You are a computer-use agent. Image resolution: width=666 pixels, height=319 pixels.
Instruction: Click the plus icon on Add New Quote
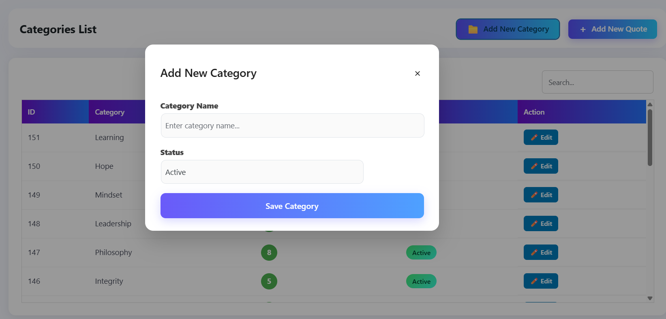(x=583, y=29)
